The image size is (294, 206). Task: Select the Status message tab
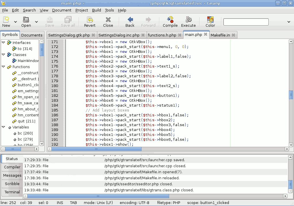(x=11, y=159)
